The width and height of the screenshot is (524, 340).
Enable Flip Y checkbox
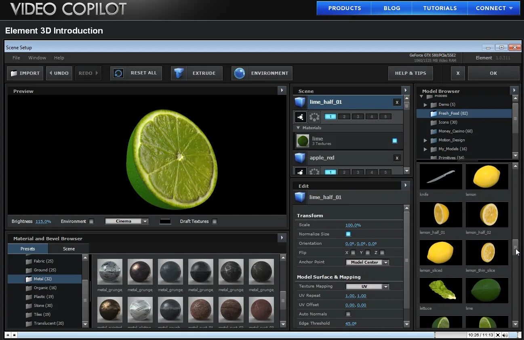coord(368,253)
